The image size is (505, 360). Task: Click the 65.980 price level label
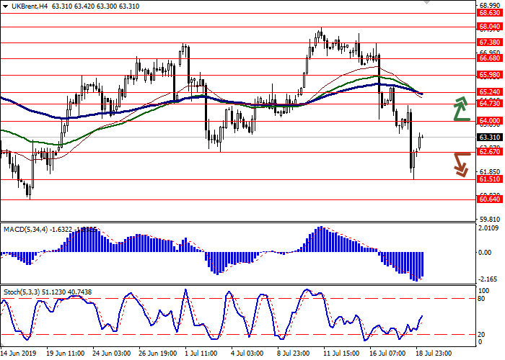pos(489,75)
